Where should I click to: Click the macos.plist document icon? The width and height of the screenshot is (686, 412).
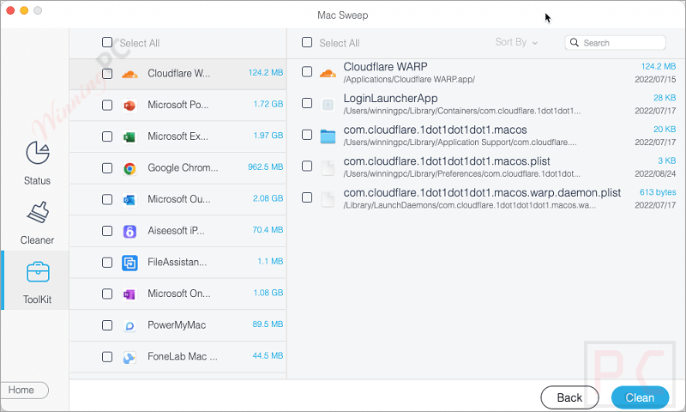point(328,167)
